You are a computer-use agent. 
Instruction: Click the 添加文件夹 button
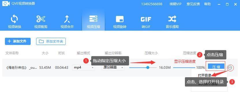click(x=51, y=41)
